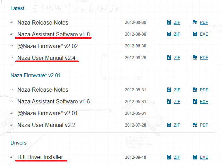This screenshot has height=166, width=222.
Task: Select Naza Assistant Software v1.6 title text
Action: click(x=54, y=101)
